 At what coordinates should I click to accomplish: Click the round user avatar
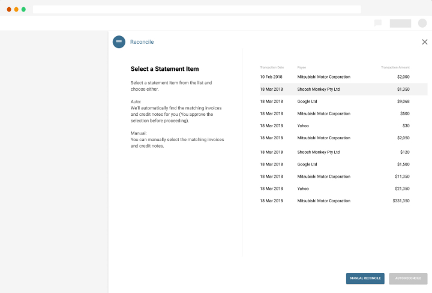pyautogui.click(x=422, y=23)
